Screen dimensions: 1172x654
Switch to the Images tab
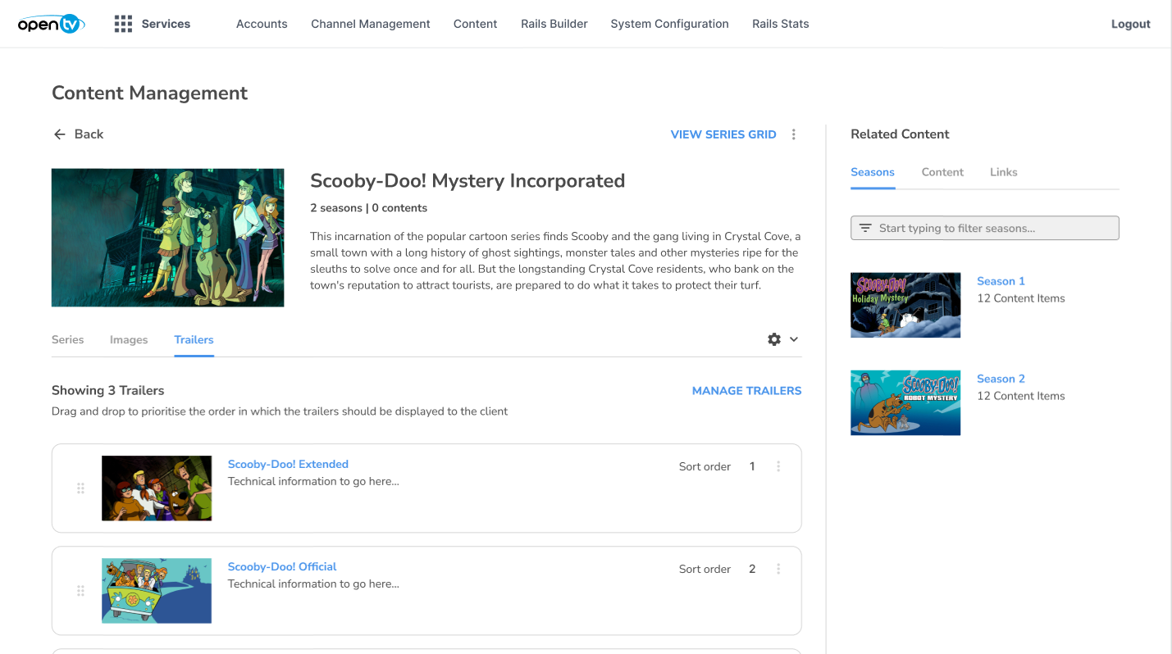coord(129,339)
